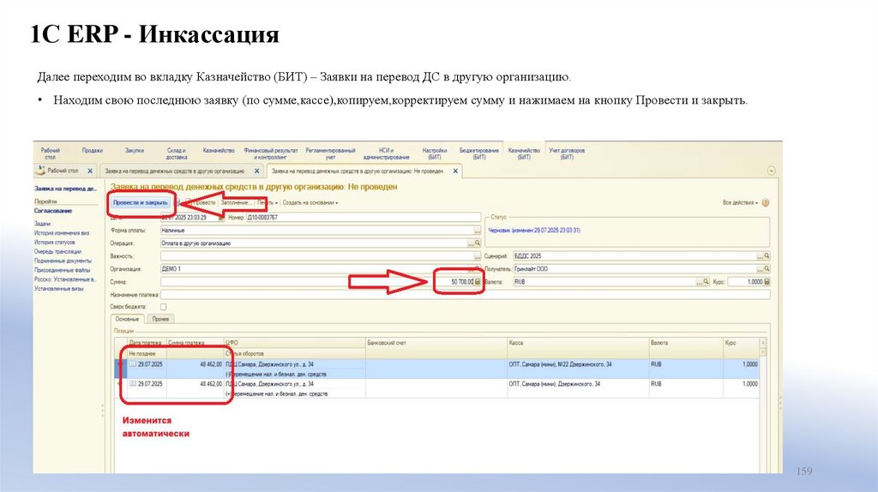Viewport: 878px width, 492px height.
Task: Open История статусов link
Action: pos(54,243)
